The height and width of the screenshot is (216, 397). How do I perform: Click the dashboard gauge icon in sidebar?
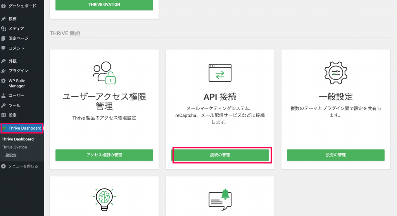tap(3, 5)
